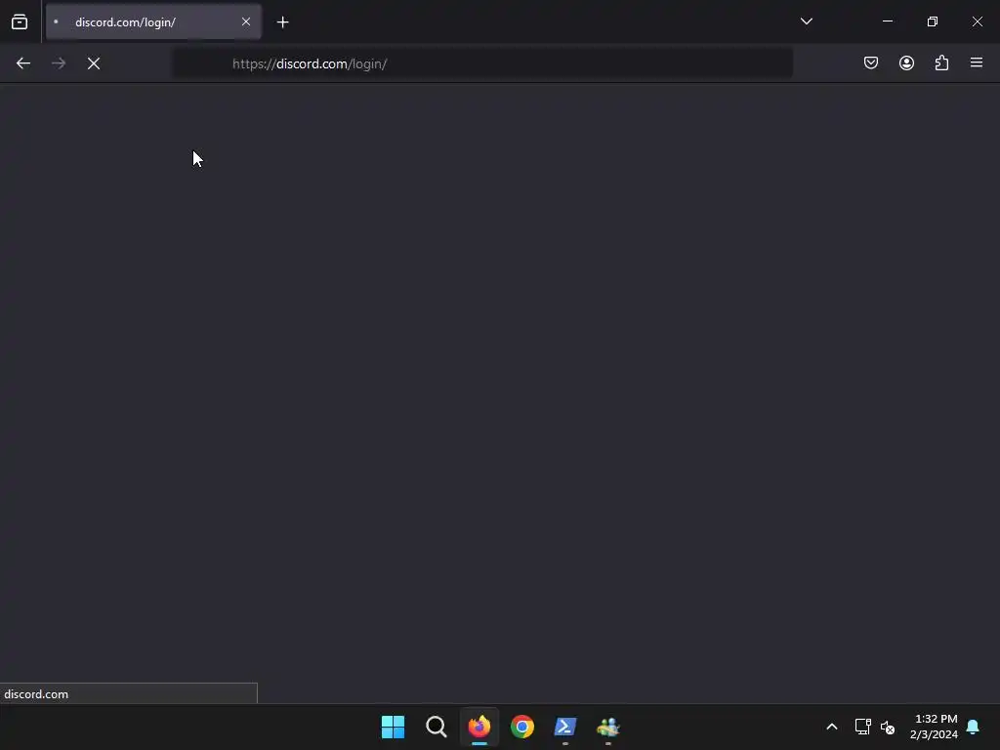The height and width of the screenshot is (750, 1000).
Task: Go back one page
Action: point(23,63)
